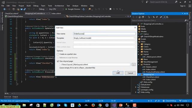Click the Home icon in Solution Explorer
Viewport: 192px width, 108px height.
139,17
